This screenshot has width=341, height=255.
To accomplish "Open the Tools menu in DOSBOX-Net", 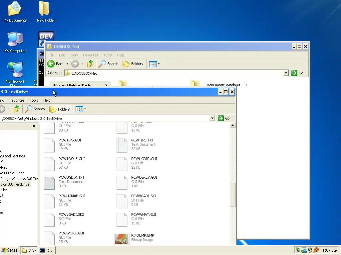I will coord(108,55).
